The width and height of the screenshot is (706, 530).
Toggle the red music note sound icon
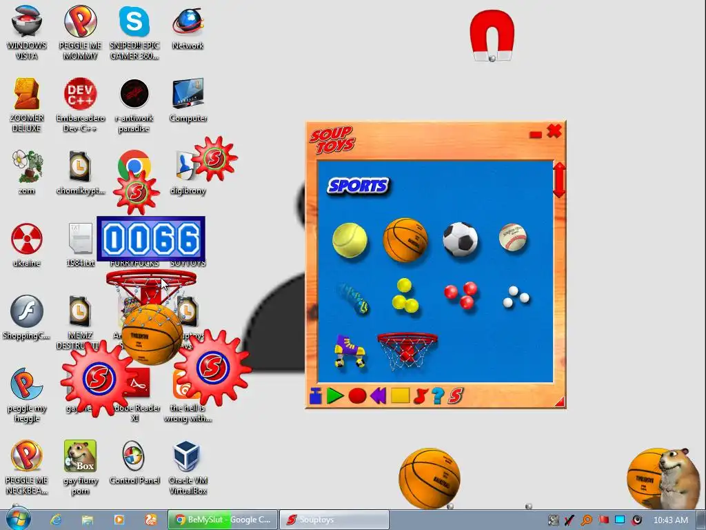tap(420, 396)
